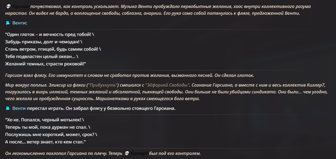The width and height of the screenshot is (336, 159).
Task: Click the line 'Теперь ты мой, пока дурман'
Action: tap(47, 127)
